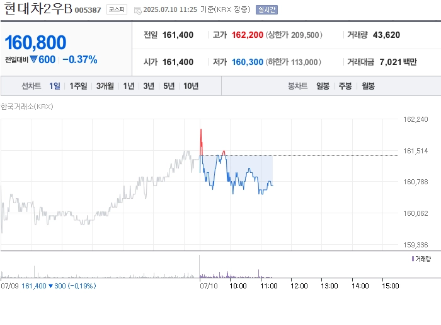Click the current price 160,800

35,42
